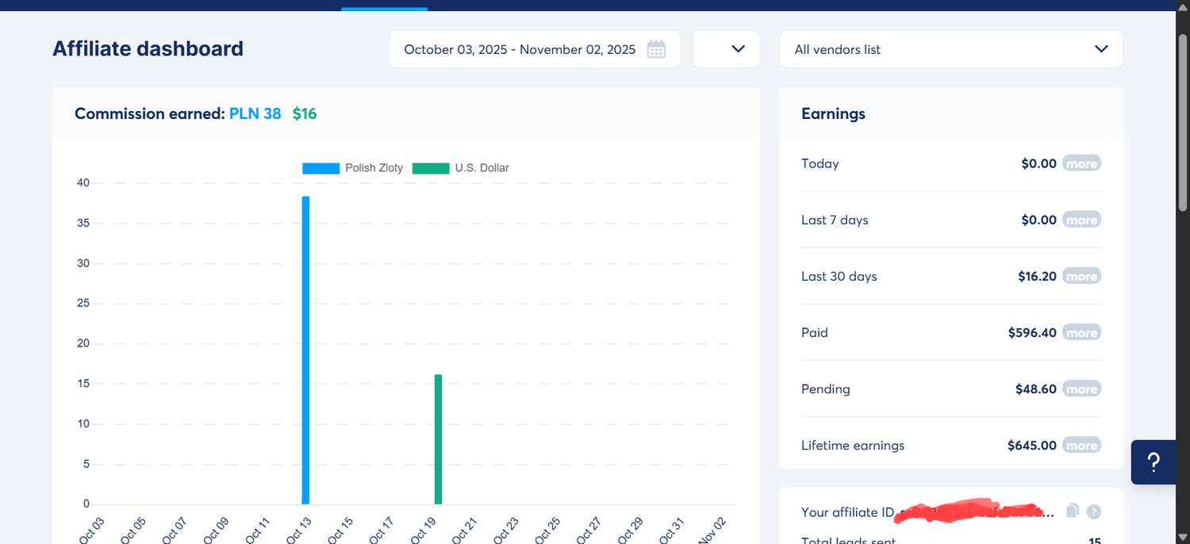Click more beside Lifetime earnings
This screenshot has height=544, width=1190.
point(1081,446)
